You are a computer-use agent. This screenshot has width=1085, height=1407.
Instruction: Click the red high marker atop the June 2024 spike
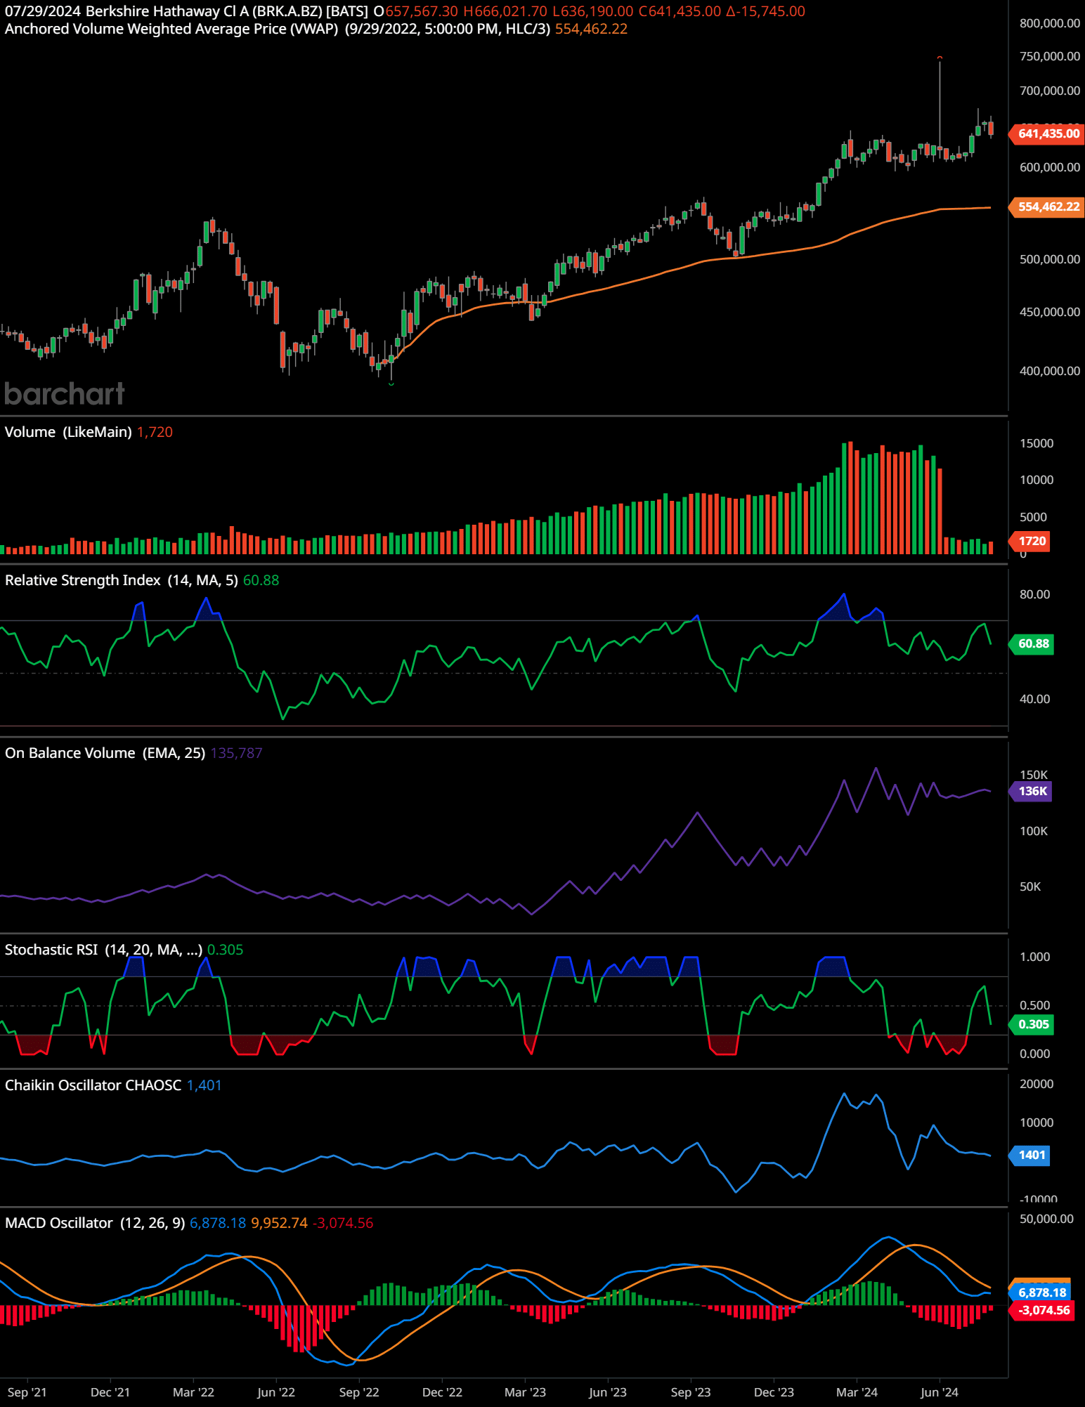[x=940, y=58]
